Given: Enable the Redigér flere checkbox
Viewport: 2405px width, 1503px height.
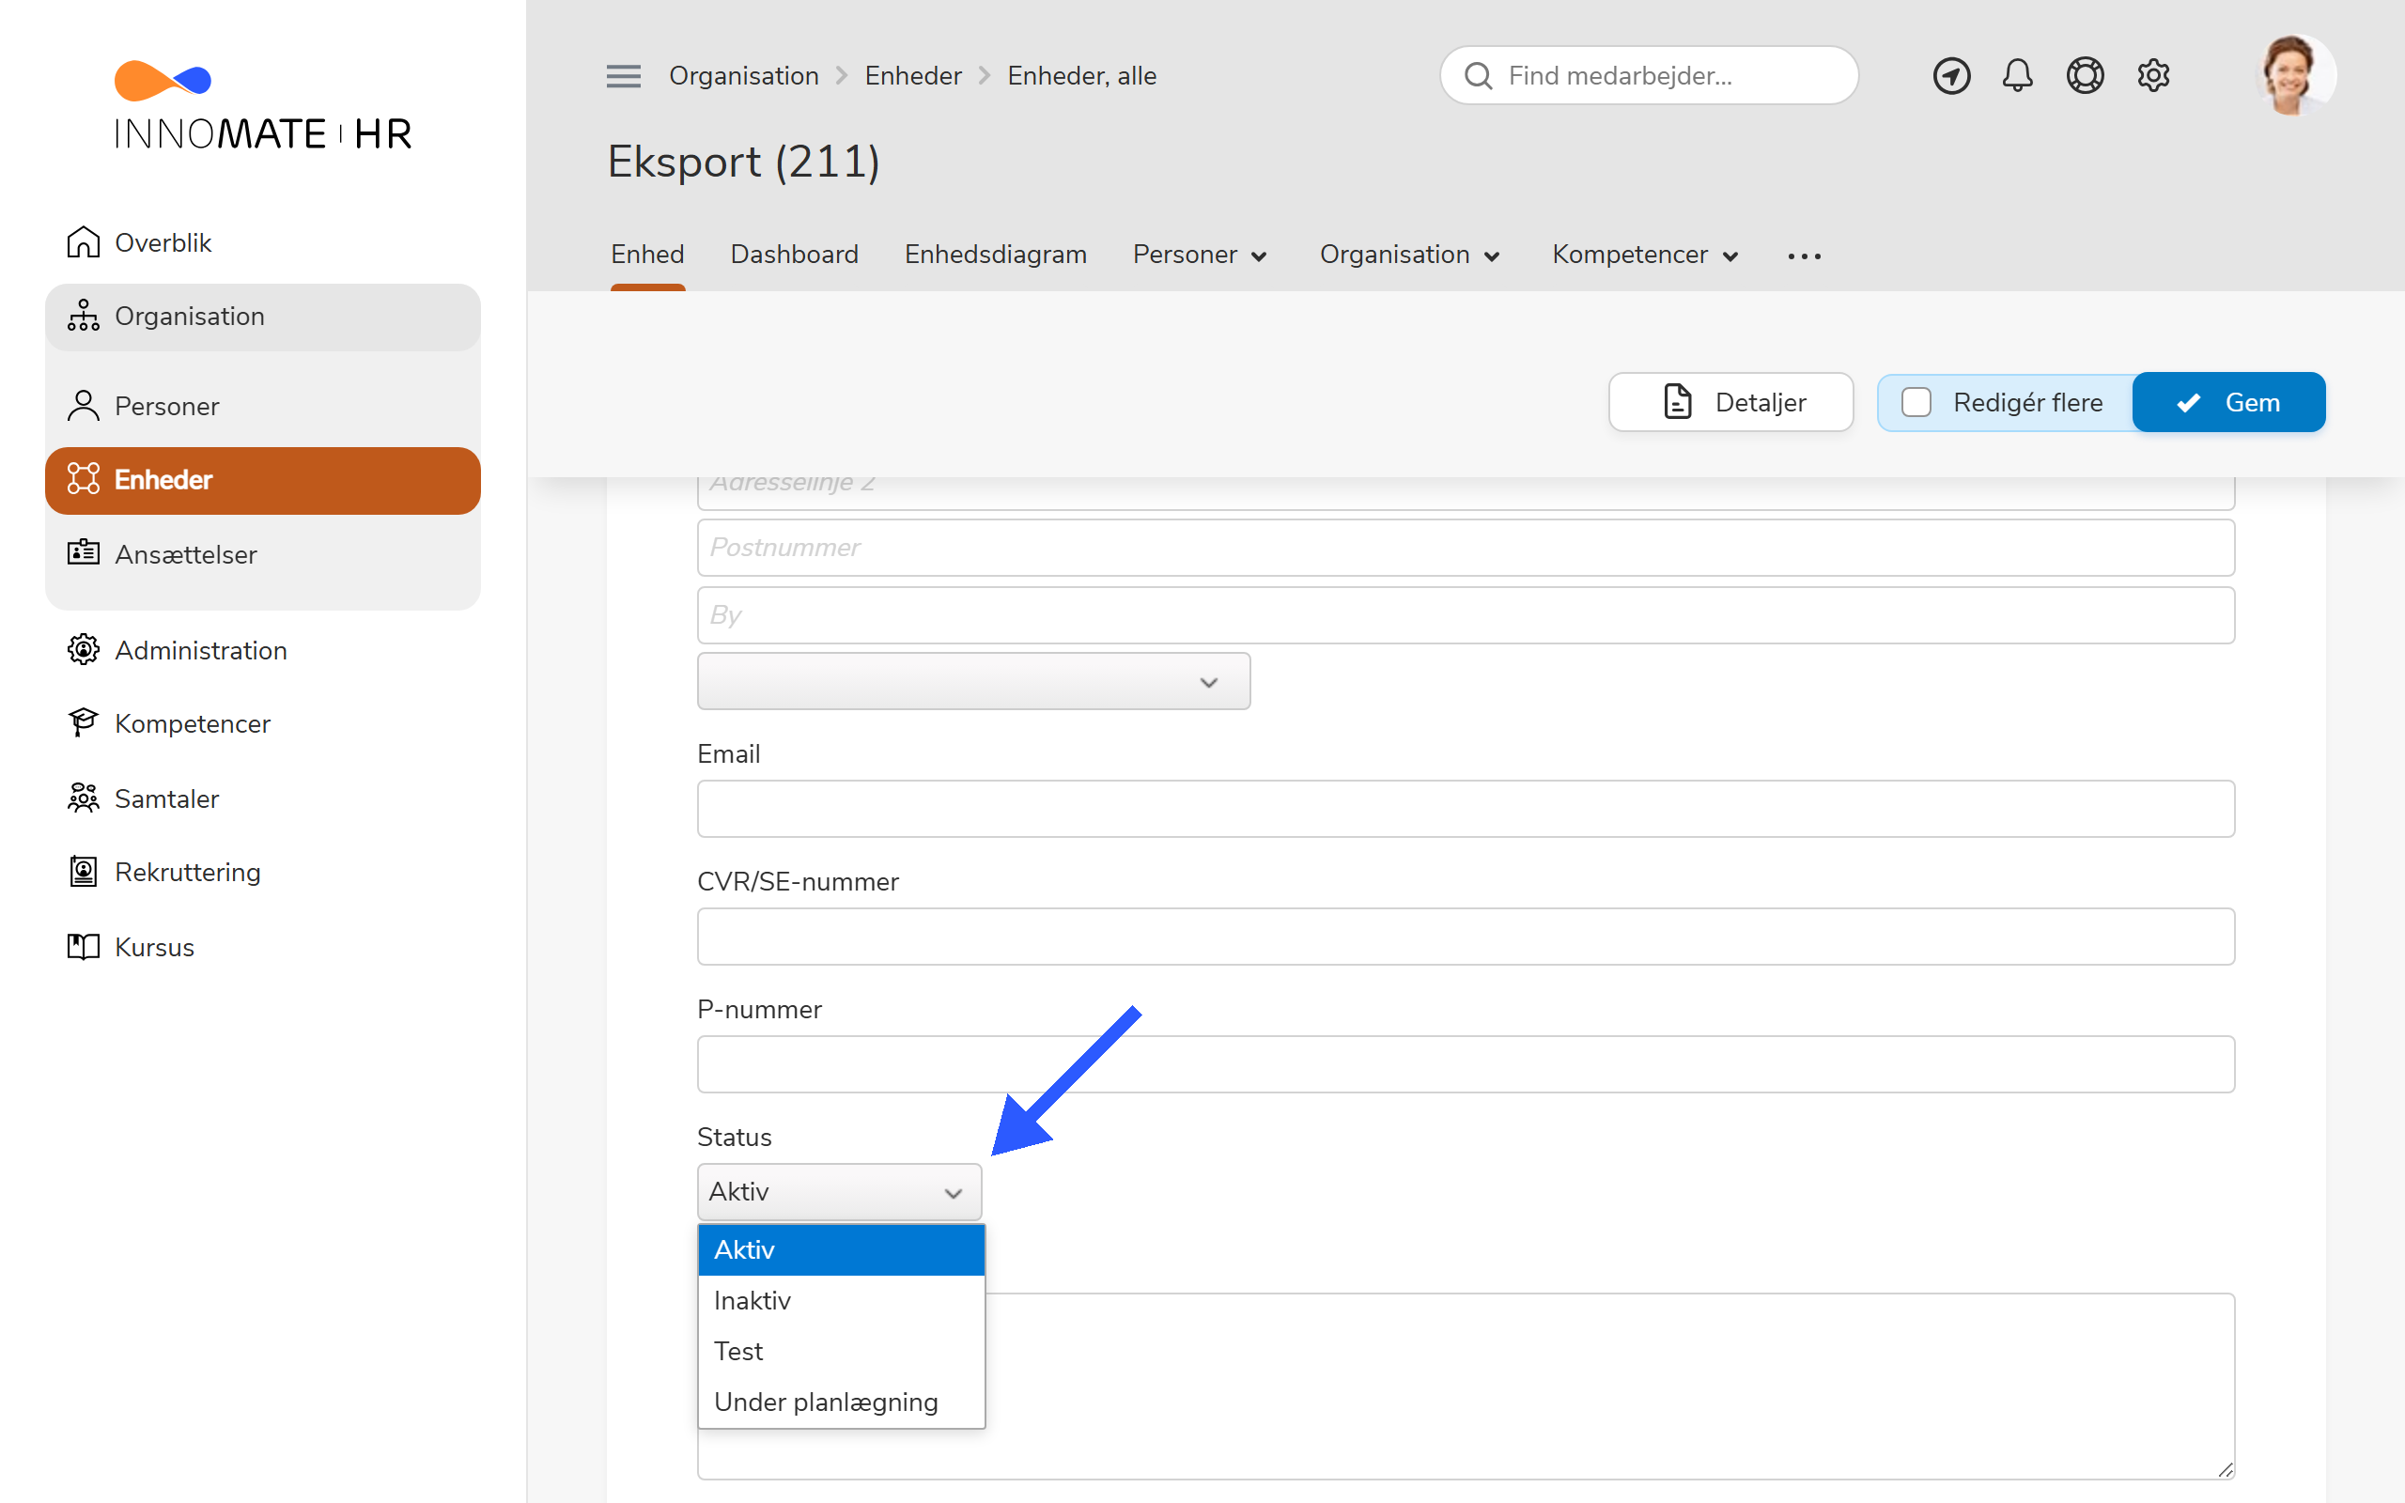Looking at the screenshot, I should pyautogui.click(x=1916, y=403).
